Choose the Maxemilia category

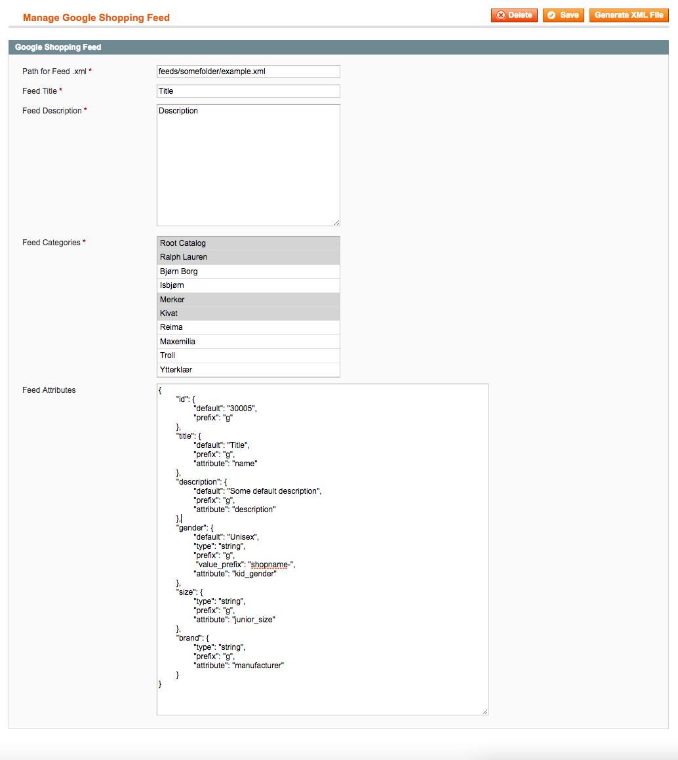(x=249, y=342)
